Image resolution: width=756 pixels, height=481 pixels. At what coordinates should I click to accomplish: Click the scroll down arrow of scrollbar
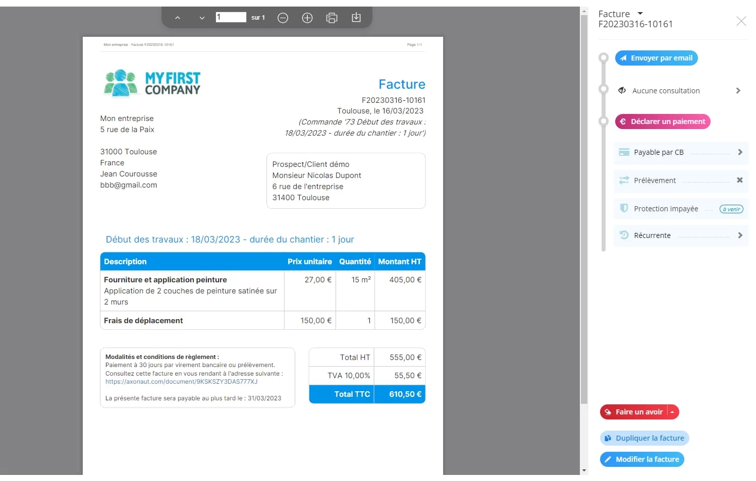584,470
